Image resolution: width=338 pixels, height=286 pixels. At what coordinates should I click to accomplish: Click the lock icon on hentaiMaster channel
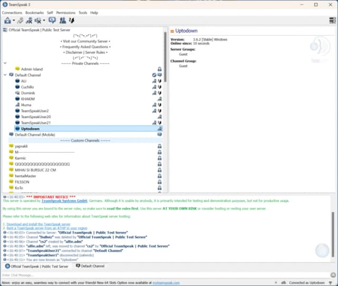tap(159, 176)
